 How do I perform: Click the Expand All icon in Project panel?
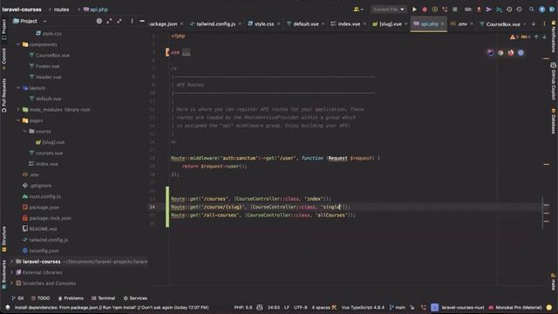click(109, 21)
